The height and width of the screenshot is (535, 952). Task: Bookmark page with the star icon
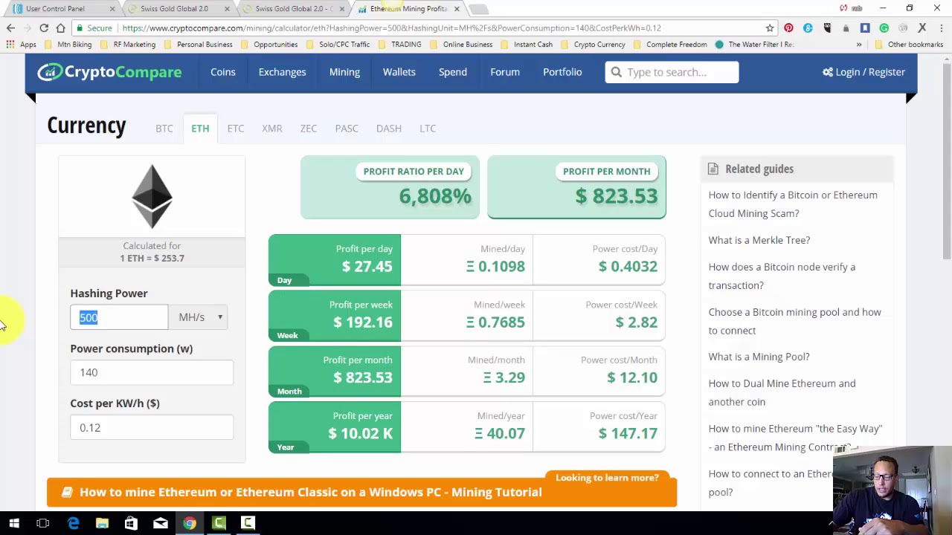click(770, 28)
